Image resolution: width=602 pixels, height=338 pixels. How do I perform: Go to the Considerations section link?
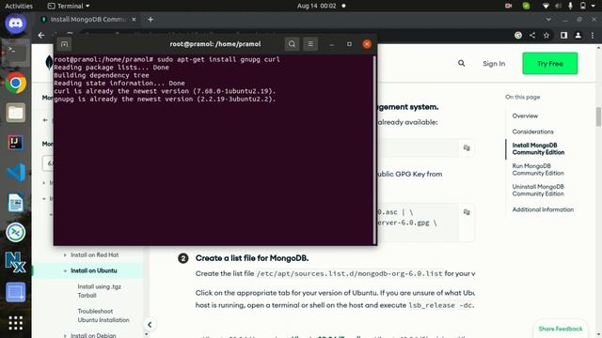click(532, 131)
